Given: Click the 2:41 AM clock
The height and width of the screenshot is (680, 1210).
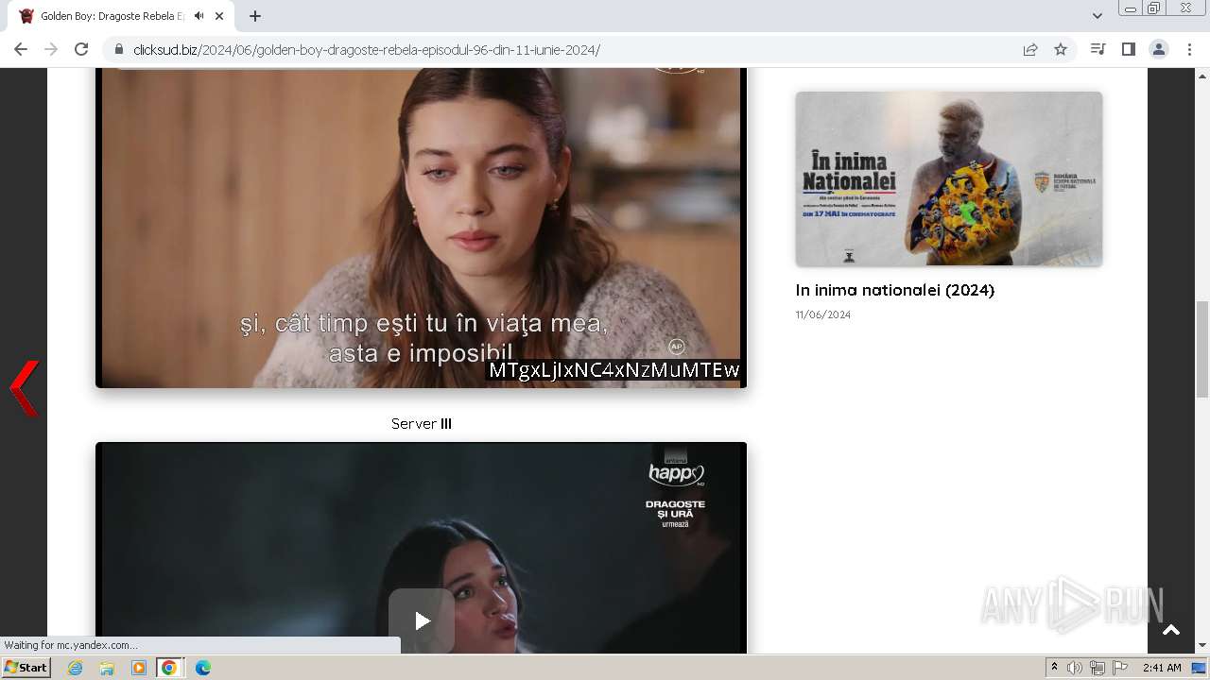Looking at the screenshot, I should pyautogui.click(x=1162, y=668).
